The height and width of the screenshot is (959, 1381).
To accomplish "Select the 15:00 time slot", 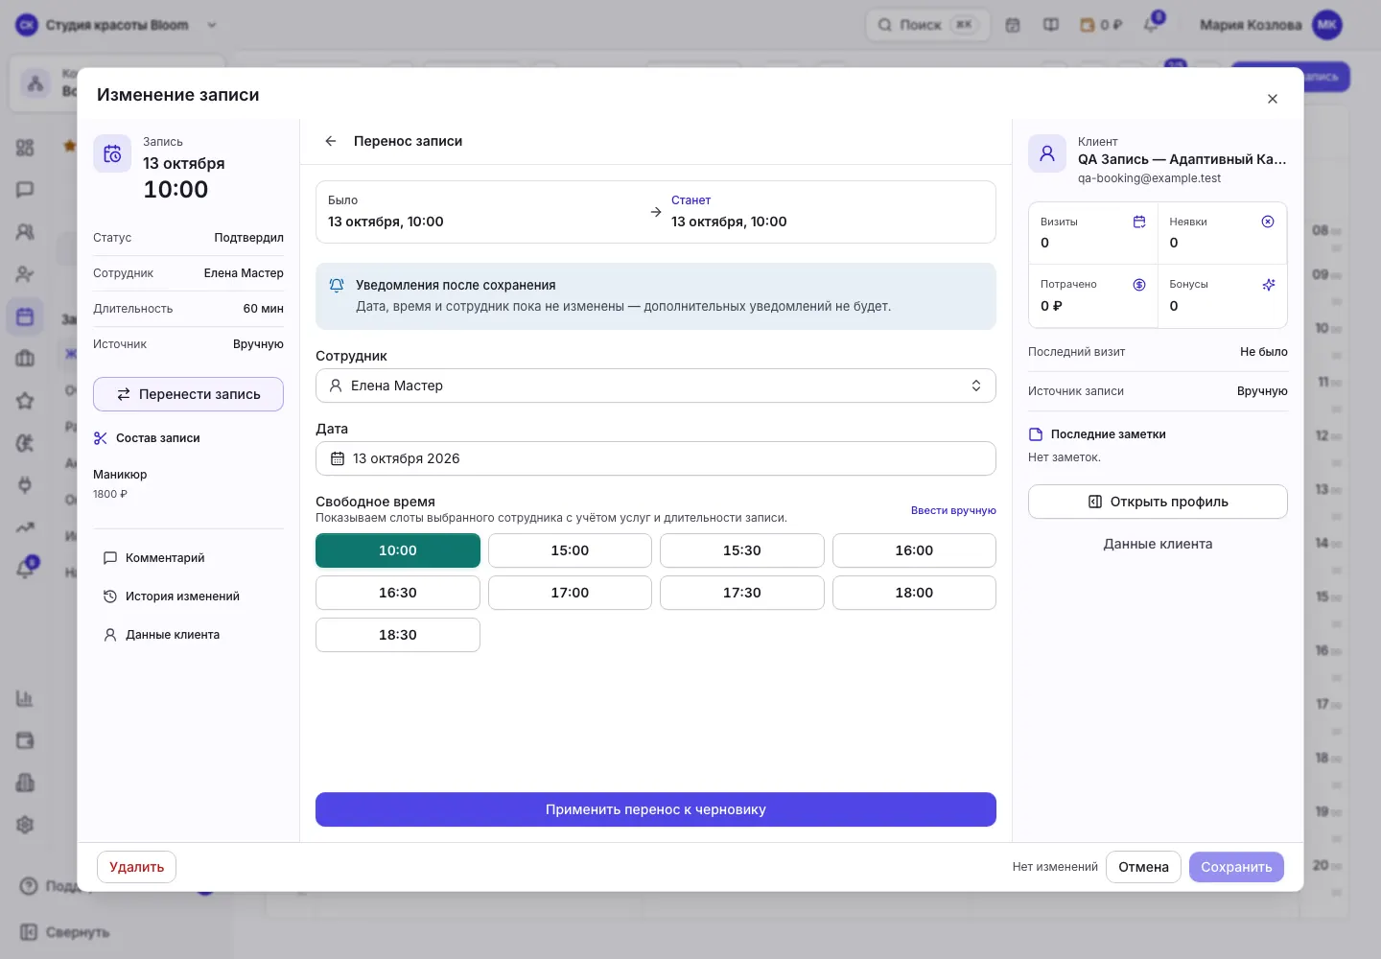I will click(570, 550).
